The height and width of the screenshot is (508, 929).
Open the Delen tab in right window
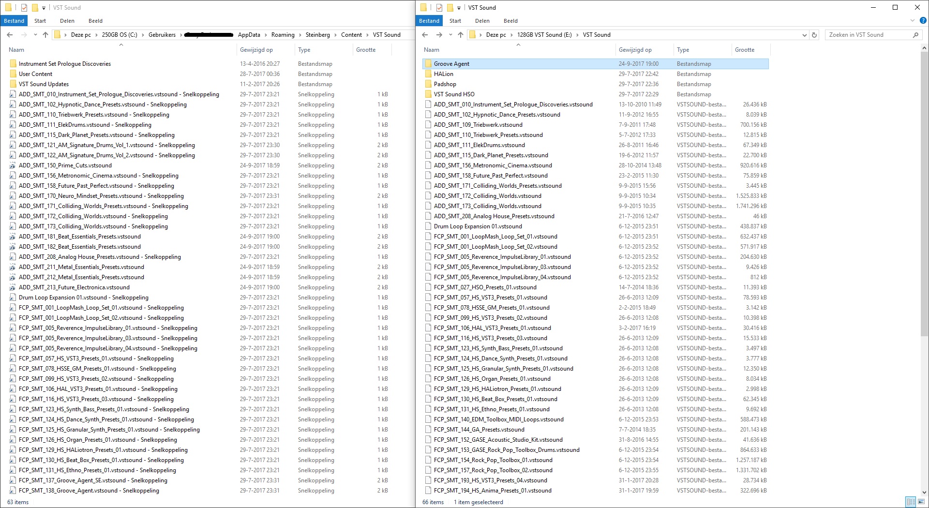(482, 21)
